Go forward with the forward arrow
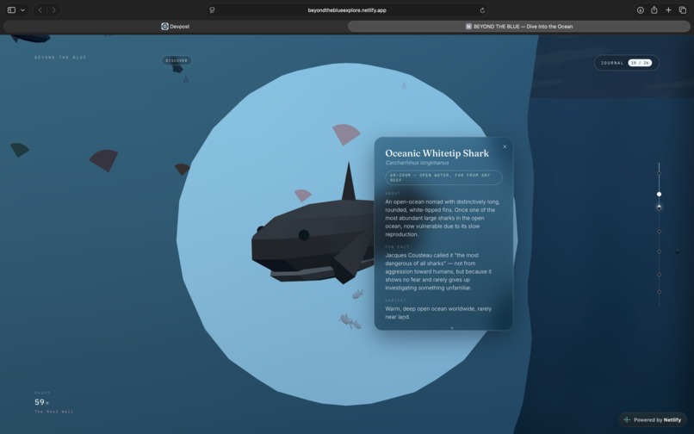Viewport: 694px width, 434px height. click(53, 9)
